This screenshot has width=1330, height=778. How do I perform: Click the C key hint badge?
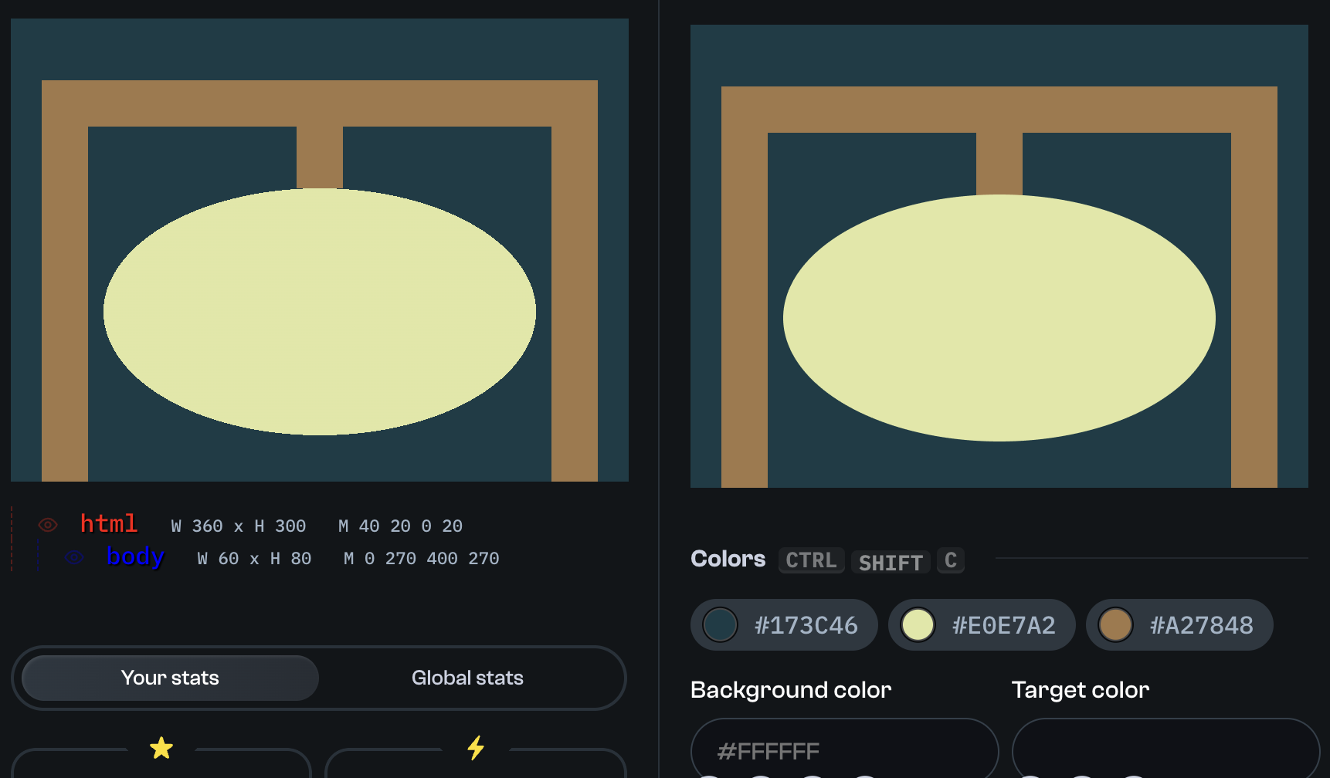pos(951,560)
